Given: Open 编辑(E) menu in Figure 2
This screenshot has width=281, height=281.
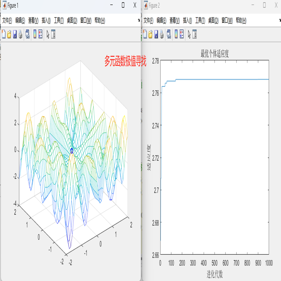Looking at the screenshot, I should pos(161,21).
